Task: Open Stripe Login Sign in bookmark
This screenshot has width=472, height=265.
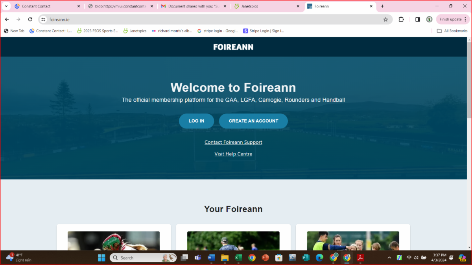Action: tap(264, 31)
